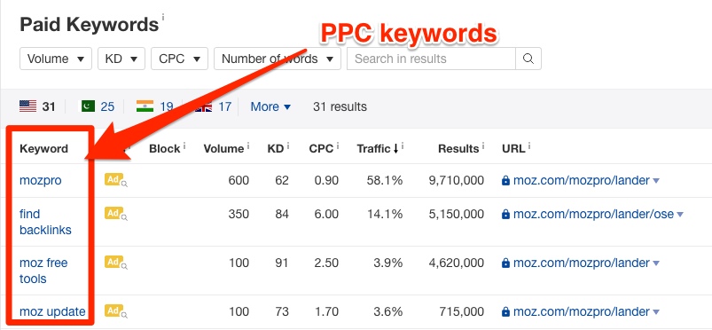The image size is (712, 330).
Task: Open the mozpro keyword link
Action: [41, 180]
